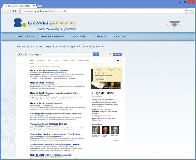Expand the Meer dropdown in search tabs

point(73,61)
